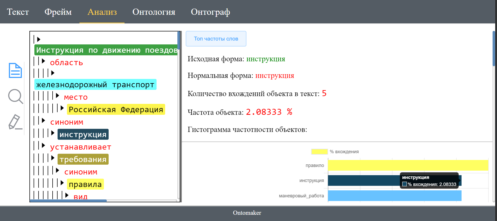Collapse the место tree node

[57, 96]
